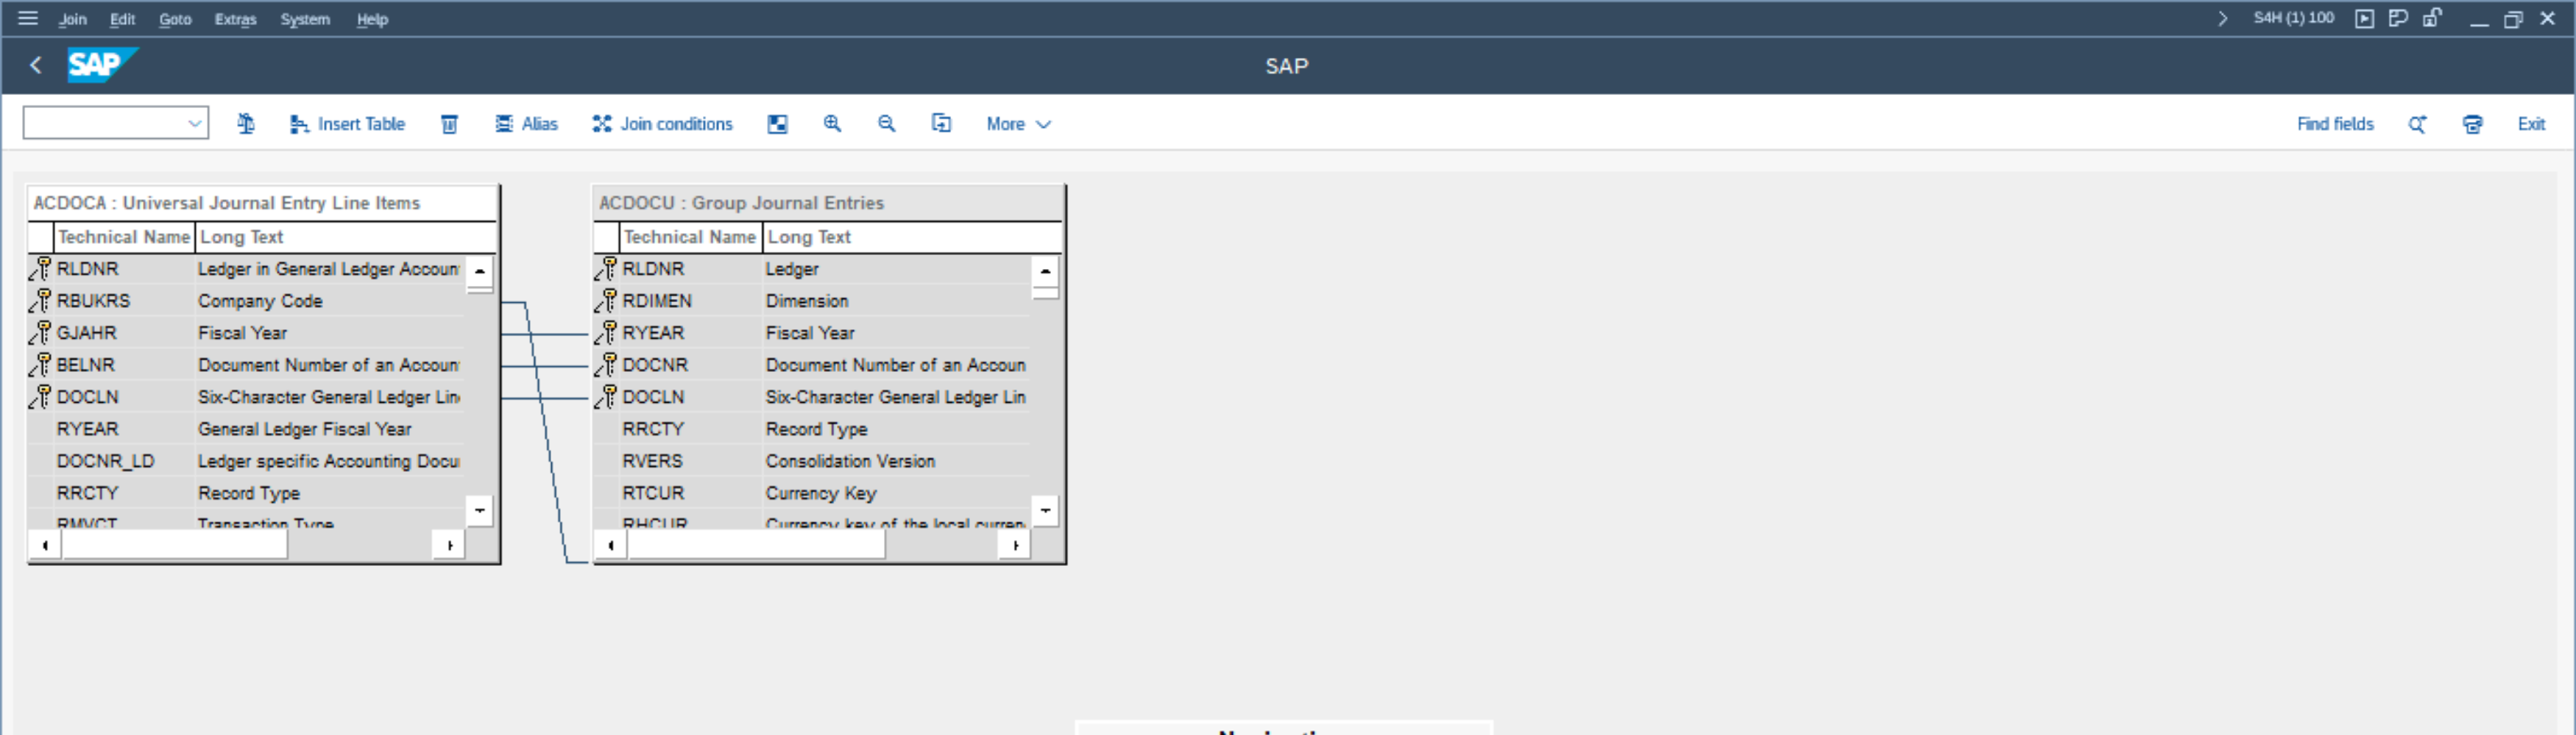The width and height of the screenshot is (2576, 735).
Task: Open the command field dropdown arrow
Action: click(194, 123)
